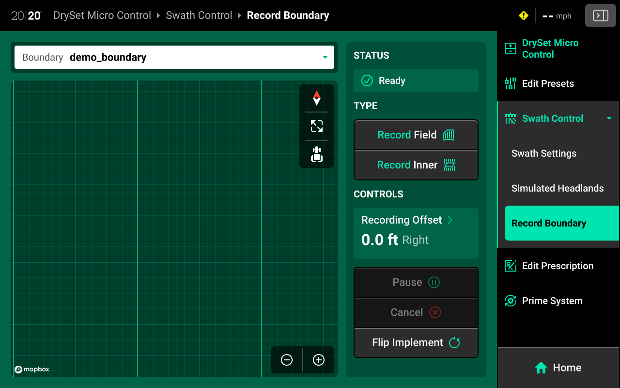
Task: Click the yellow warning diamond icon
Action: tap(523, 16)
